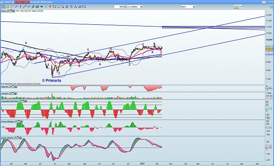Click the Precio panel label
274x166 pixels.
point(4,11)
